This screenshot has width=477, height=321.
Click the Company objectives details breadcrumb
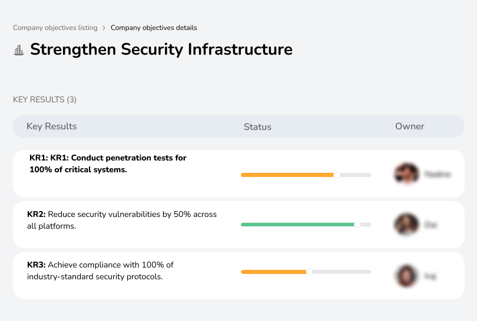(x=154, y=28)
